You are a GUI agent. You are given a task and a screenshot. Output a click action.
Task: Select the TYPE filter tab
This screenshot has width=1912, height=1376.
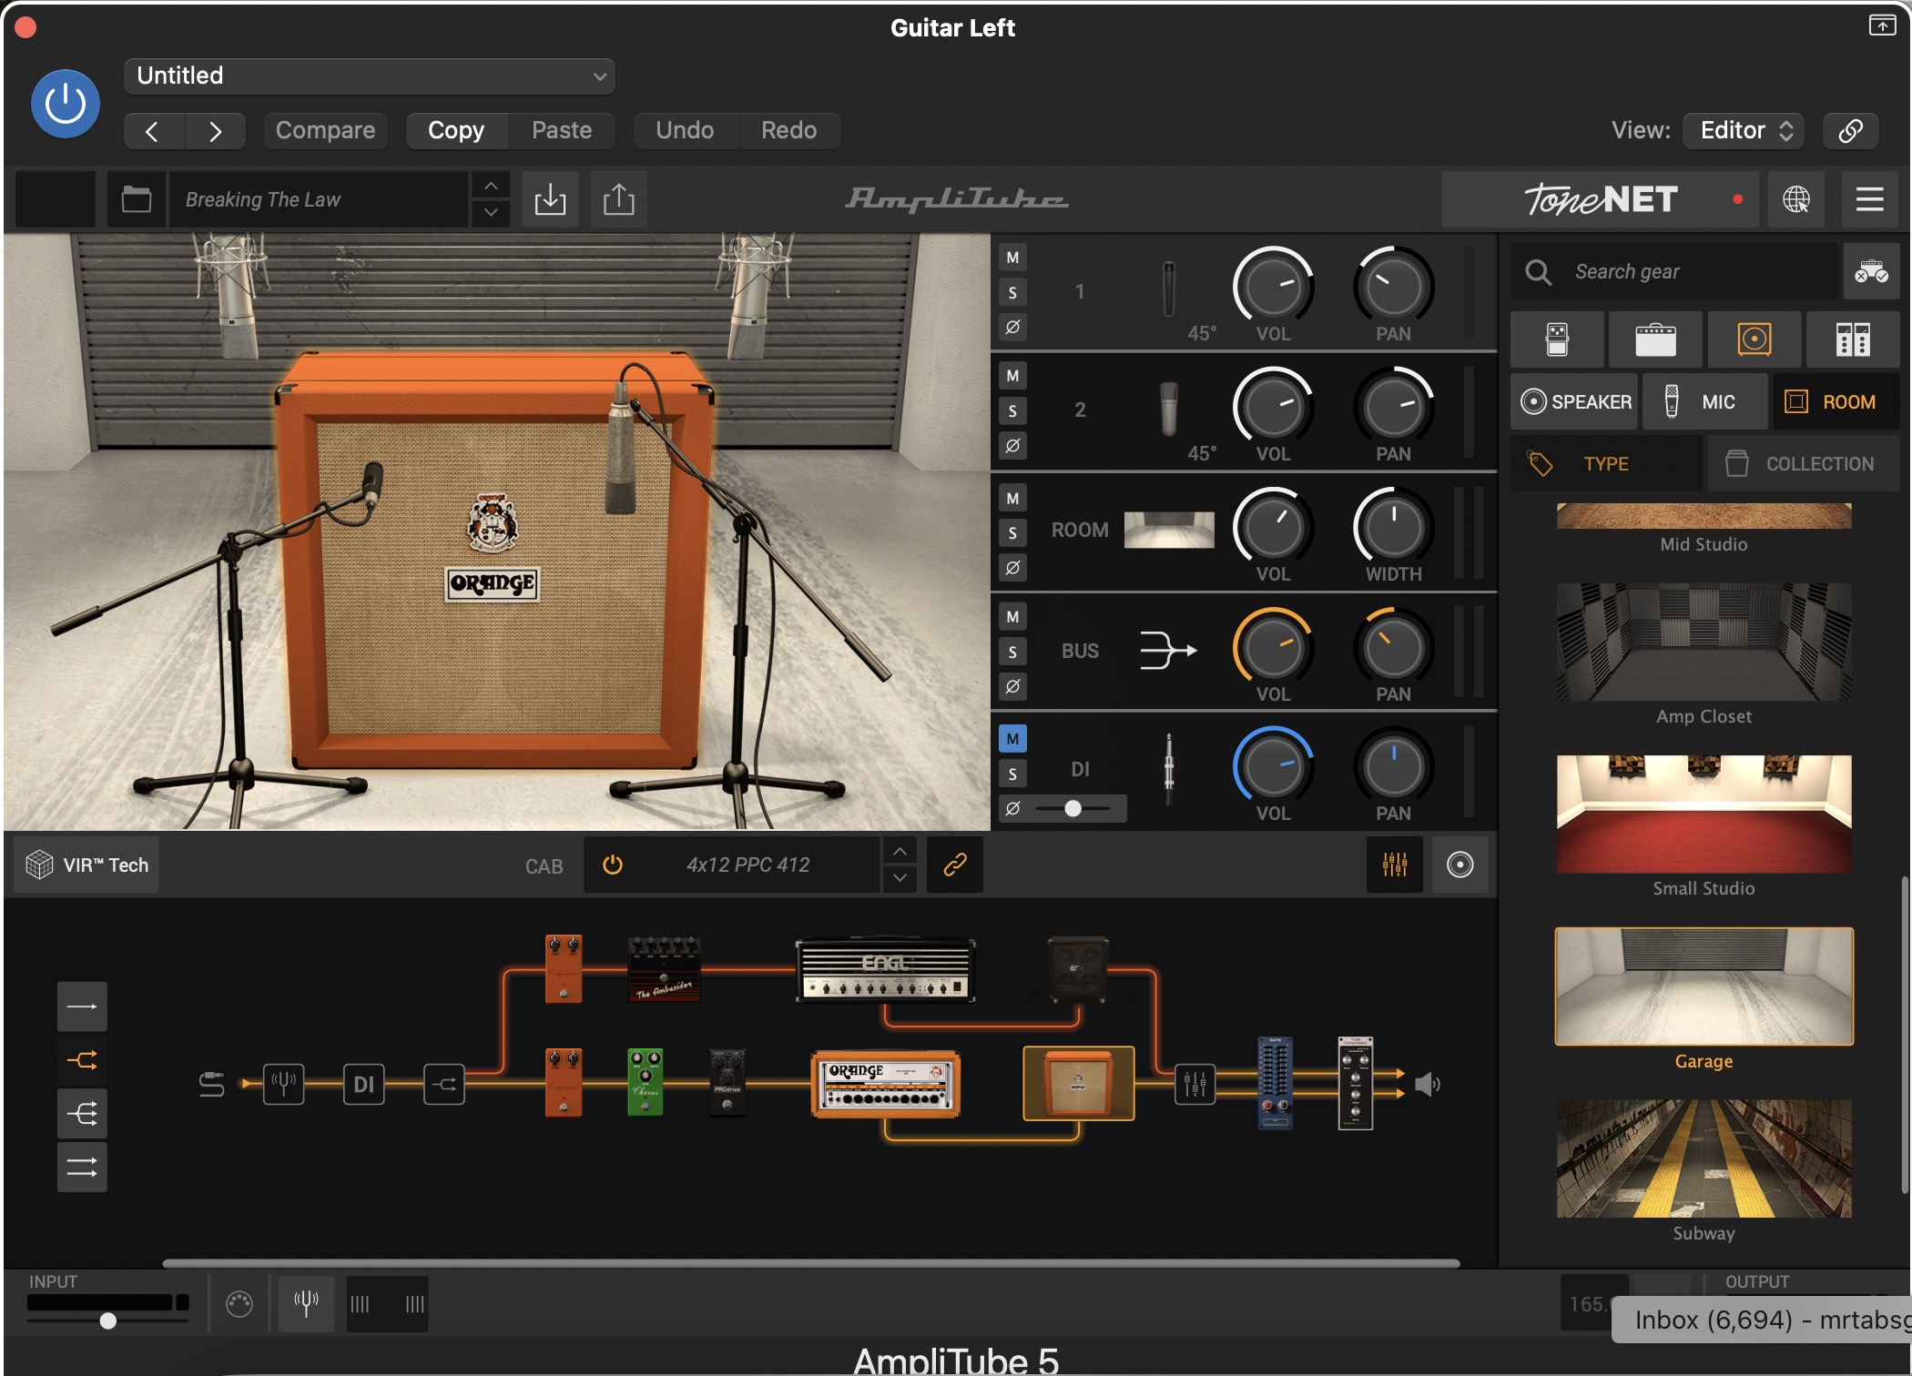[x=1607, y=464]
